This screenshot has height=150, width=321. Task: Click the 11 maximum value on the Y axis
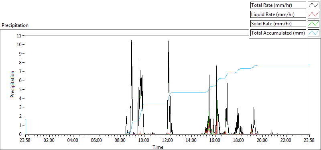pyautogui.click(x=19, y=35)
